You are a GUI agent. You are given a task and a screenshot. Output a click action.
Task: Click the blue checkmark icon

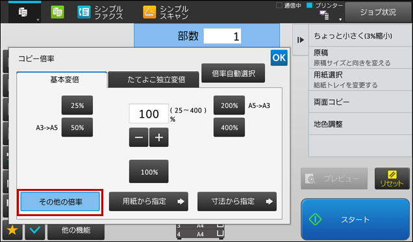point(35,230)
